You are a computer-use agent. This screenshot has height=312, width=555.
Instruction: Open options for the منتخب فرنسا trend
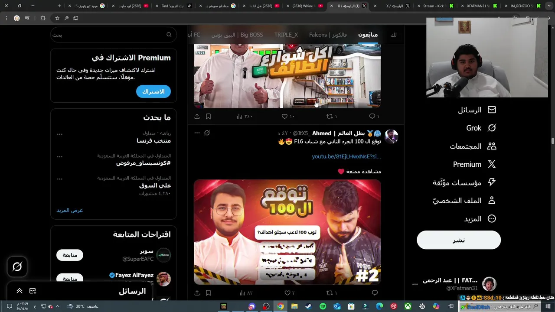[60, 134]
